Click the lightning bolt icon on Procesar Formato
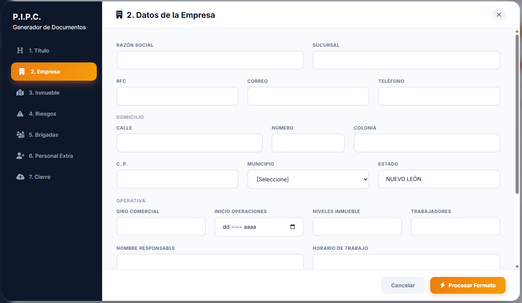522x303 pixels. point(443,285)
